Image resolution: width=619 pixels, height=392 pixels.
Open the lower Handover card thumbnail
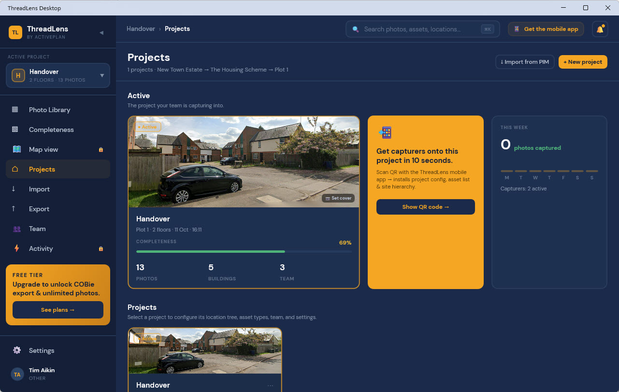pos(205,351)
